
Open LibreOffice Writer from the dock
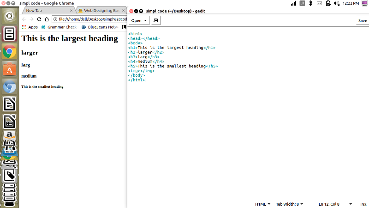(x=9, y=104)
